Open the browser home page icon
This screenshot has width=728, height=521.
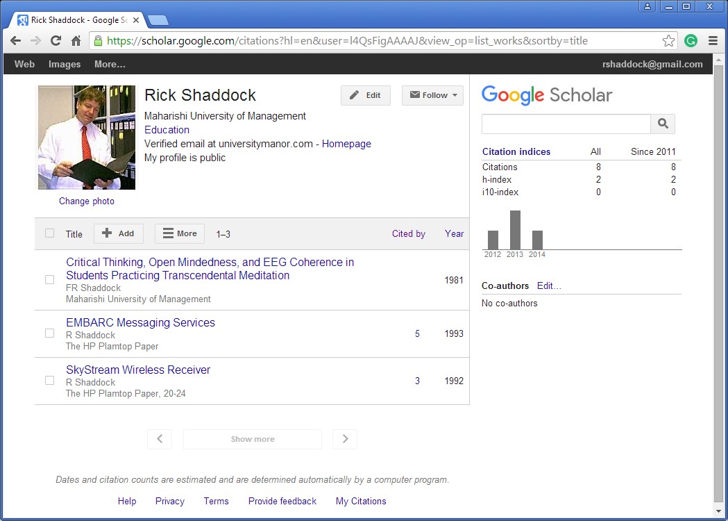[76, 41]
